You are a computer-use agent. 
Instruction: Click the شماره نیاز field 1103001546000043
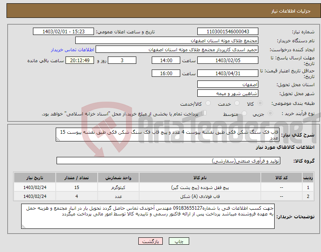click(228, 32)
